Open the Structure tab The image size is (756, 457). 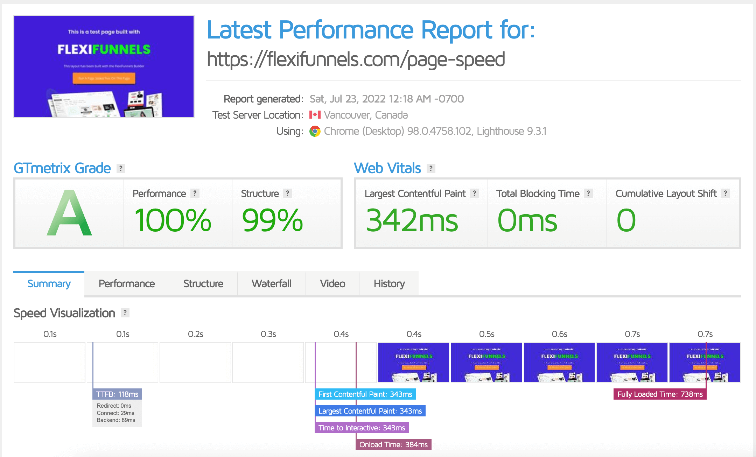(203, 283)
